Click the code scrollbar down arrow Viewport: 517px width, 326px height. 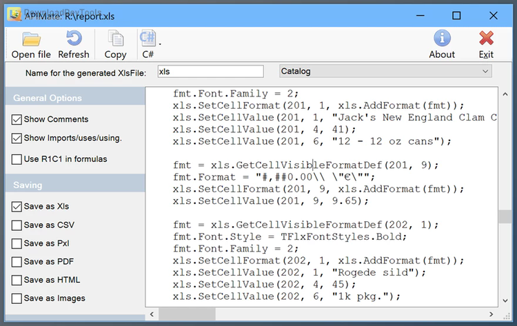pos(505,300)
